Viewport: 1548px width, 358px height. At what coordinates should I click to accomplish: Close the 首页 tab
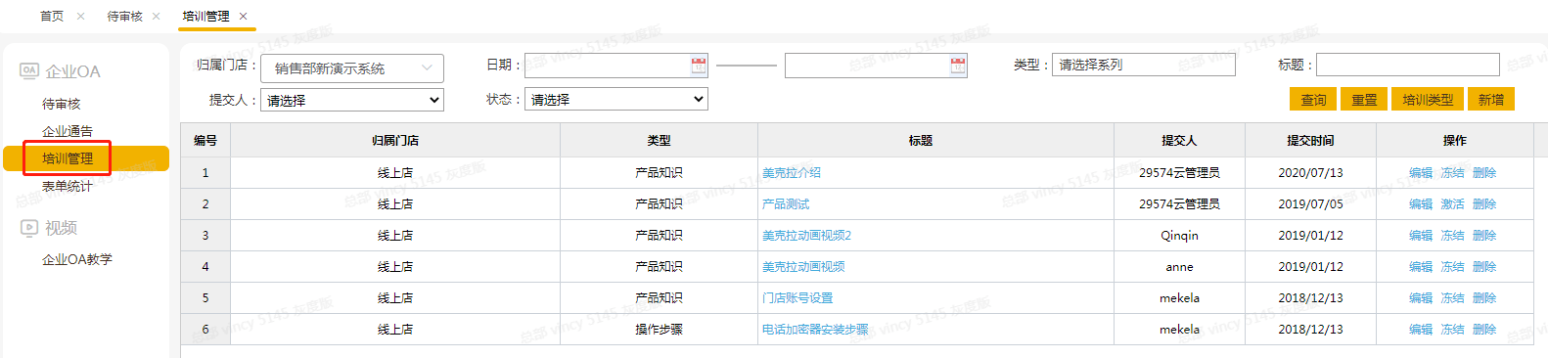pyautogui.click(x=80, y=17)
